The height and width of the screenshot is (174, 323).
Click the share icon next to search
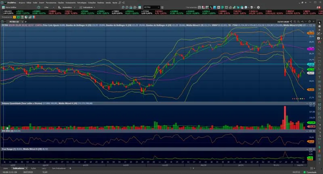coord(123,3)
